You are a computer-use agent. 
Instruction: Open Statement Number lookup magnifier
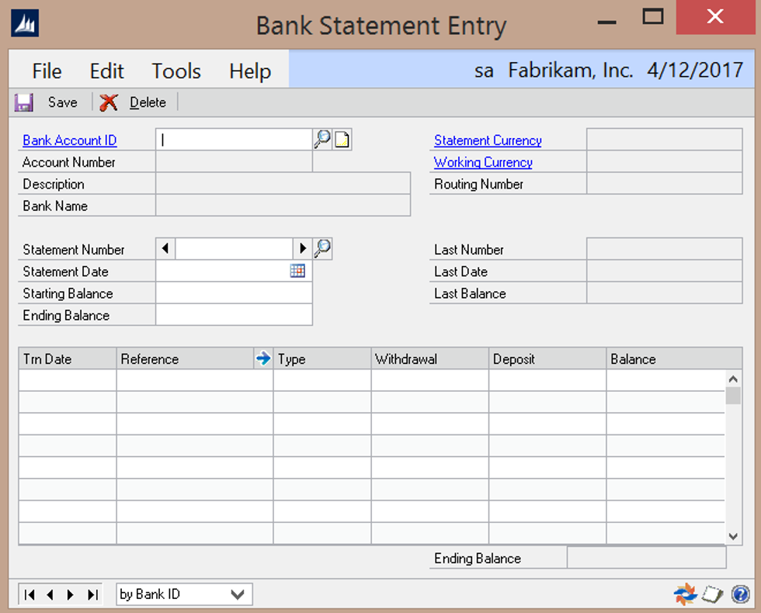click(322, 249)
